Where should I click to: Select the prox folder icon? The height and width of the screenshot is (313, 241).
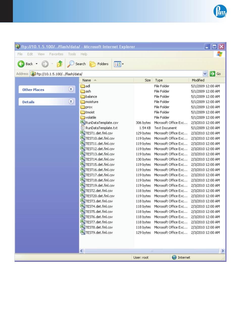click(83, 107)
